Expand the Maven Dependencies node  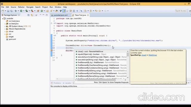(5, 29)
